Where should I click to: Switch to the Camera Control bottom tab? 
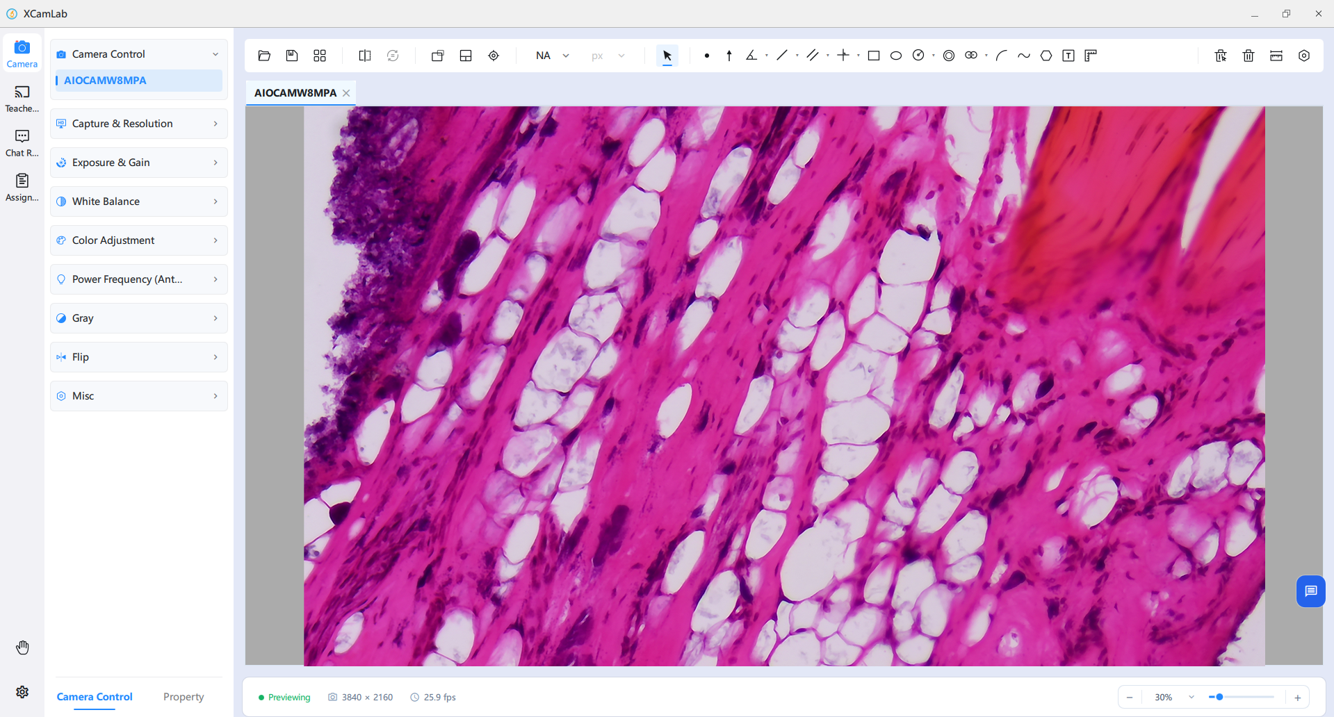[x=95, y=697]
